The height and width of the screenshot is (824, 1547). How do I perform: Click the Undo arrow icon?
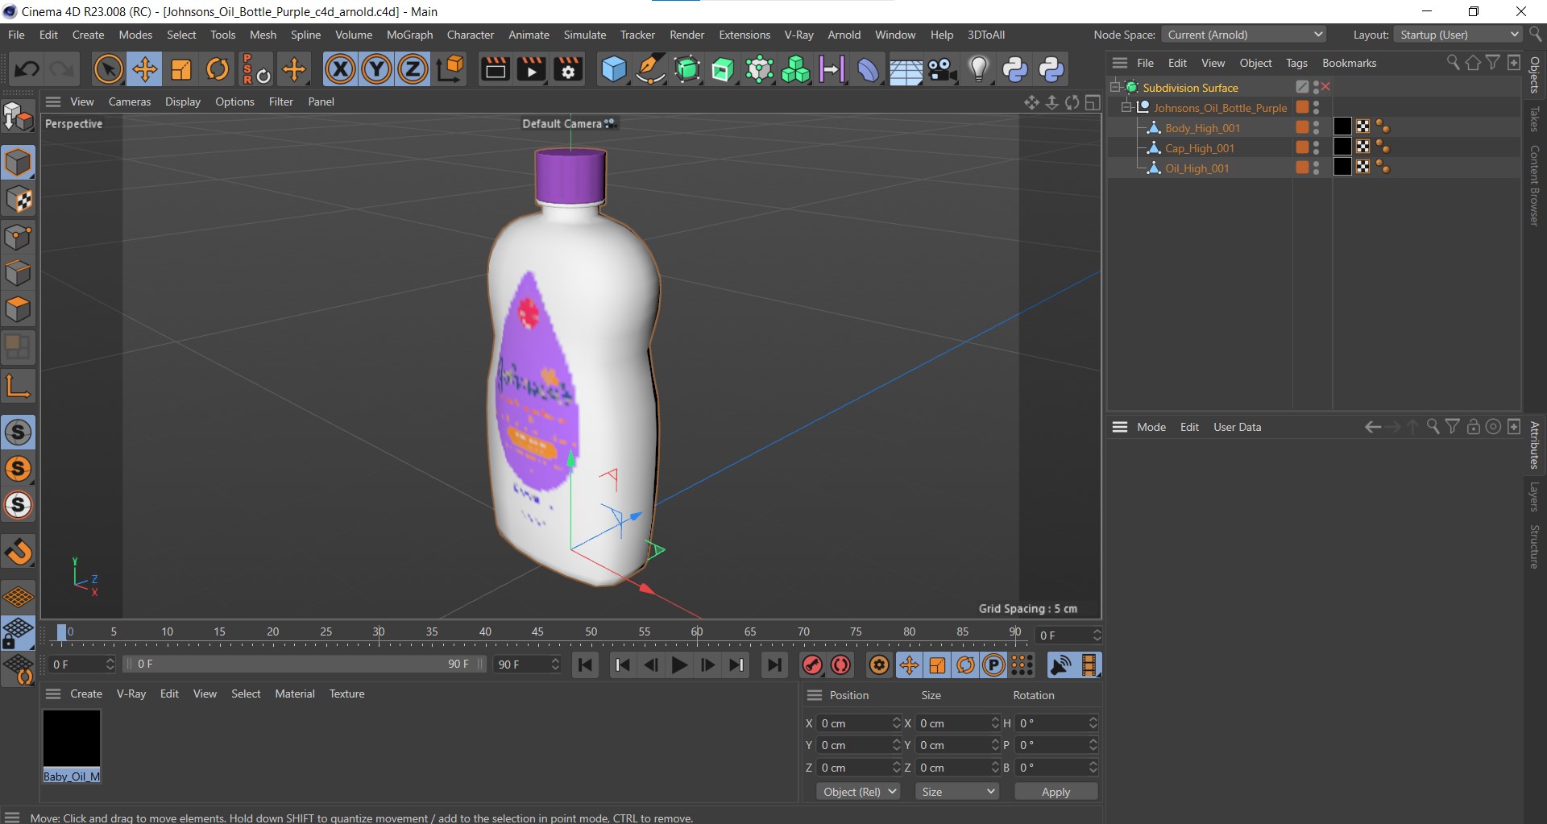pos(27,69)
